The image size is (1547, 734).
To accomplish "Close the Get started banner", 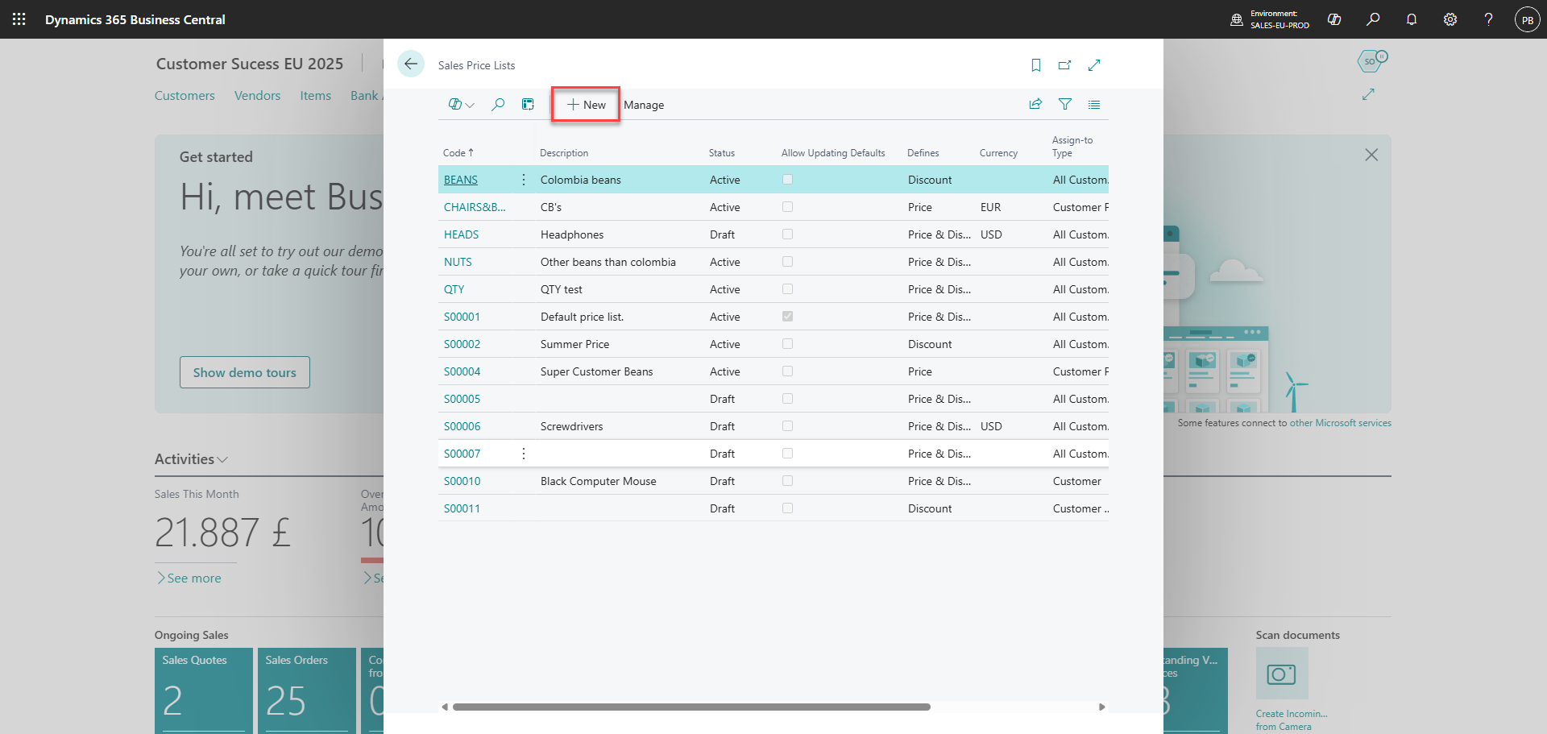I will click(1371, 155).
